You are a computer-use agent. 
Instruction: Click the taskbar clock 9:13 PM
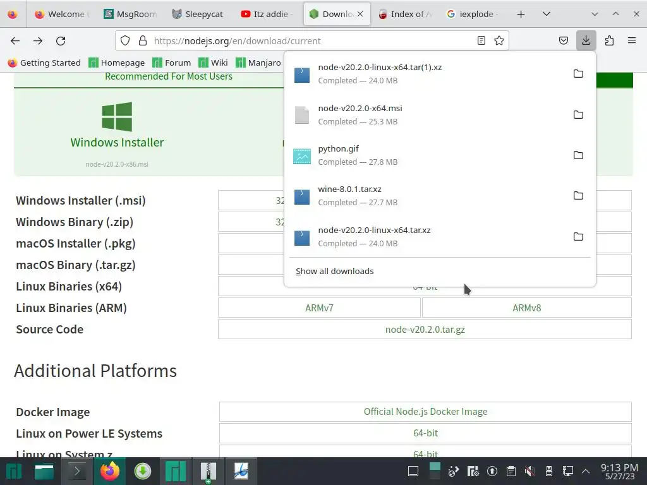(x=619, y=471)
